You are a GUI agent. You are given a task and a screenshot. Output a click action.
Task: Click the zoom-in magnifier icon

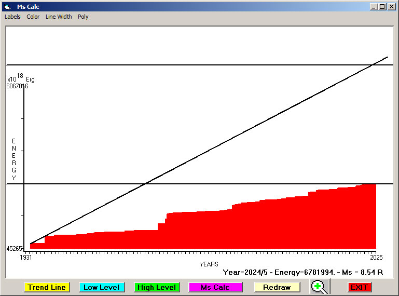[x=320, y=287]
